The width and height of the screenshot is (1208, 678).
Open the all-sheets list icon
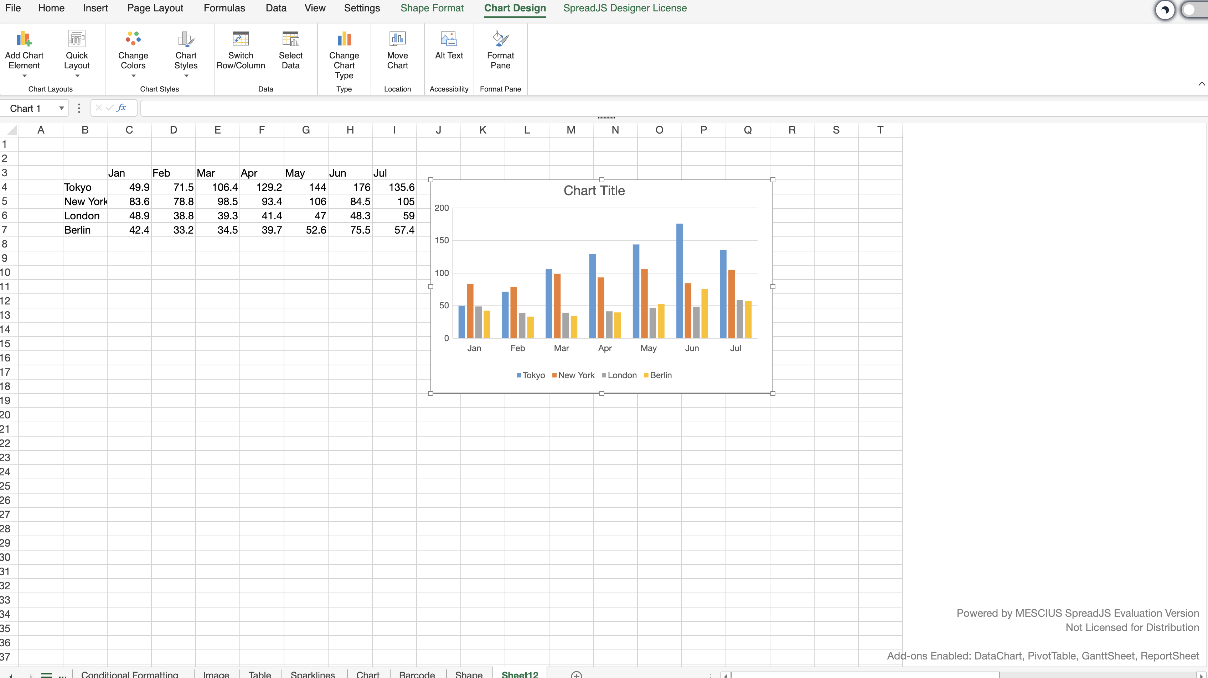click(x=46, y=675)
